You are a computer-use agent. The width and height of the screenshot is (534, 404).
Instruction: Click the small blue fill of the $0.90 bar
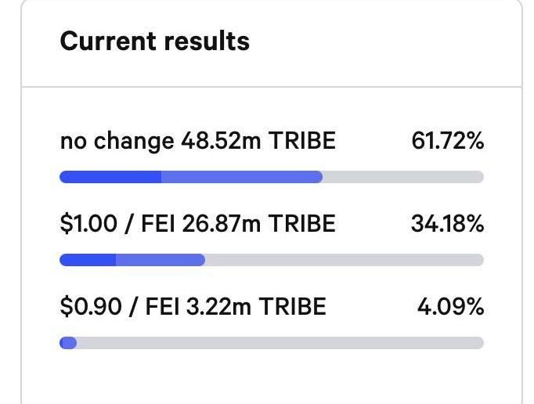click(x=68, y=343)
